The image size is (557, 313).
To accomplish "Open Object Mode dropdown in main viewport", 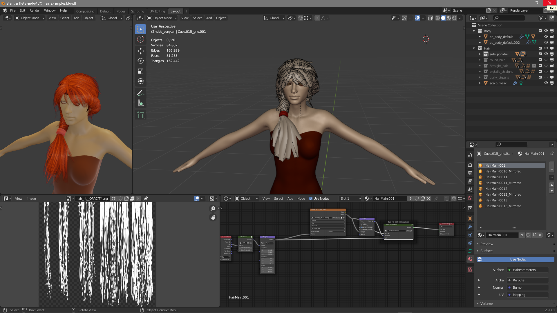I will (162, 18).
